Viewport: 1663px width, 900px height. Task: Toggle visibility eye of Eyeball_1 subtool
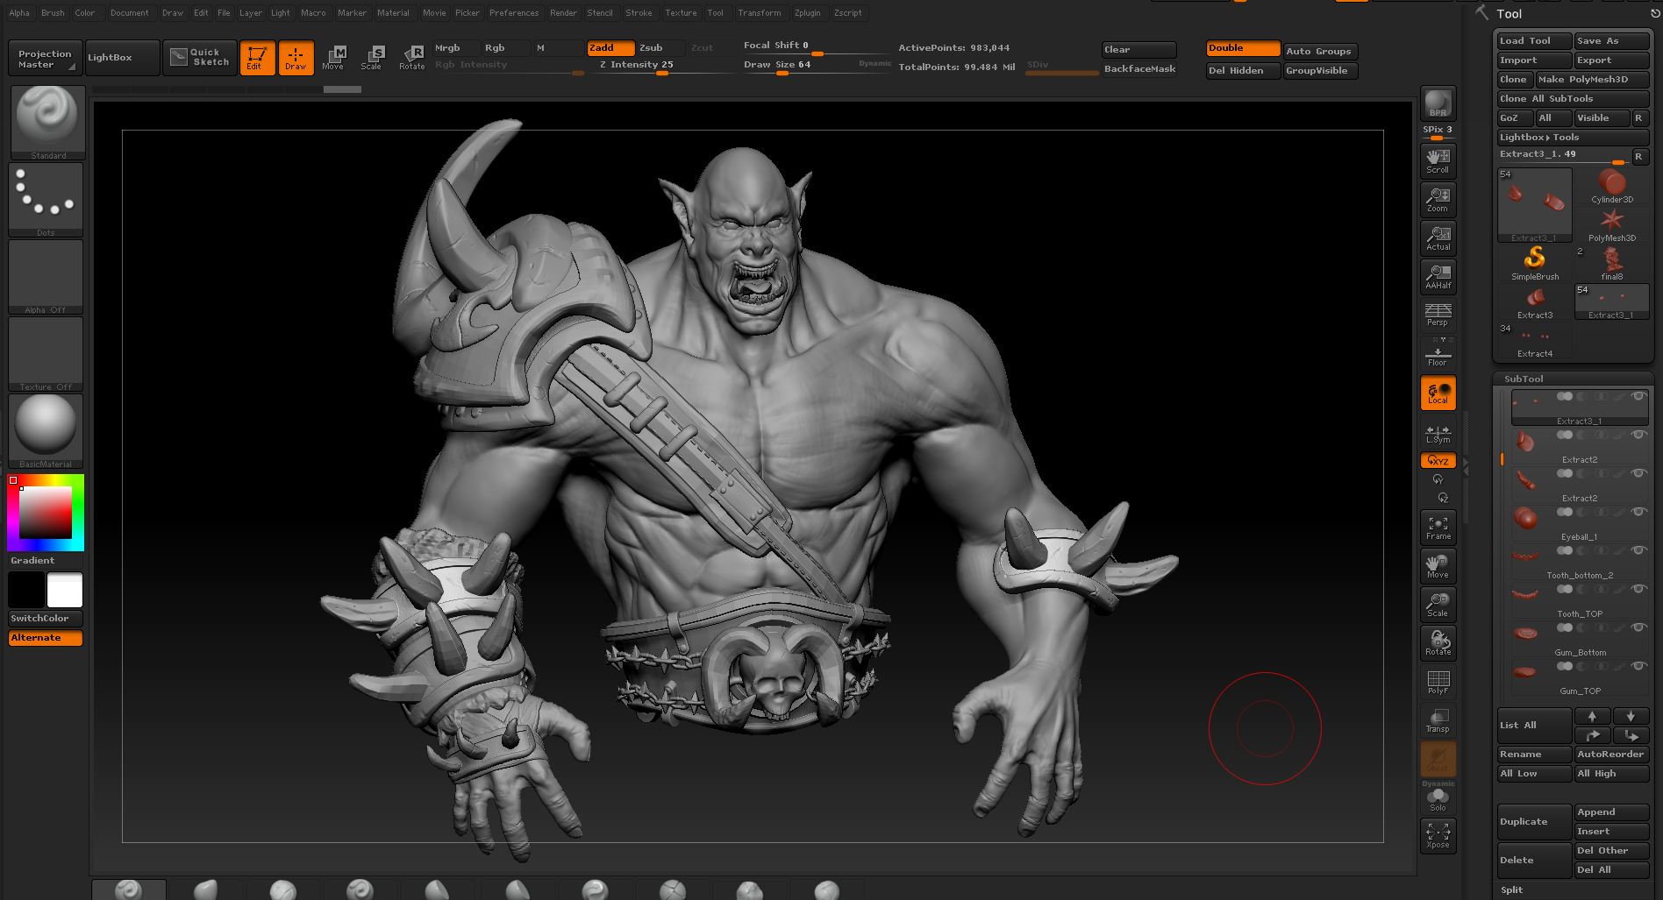tap(1638, 512)
